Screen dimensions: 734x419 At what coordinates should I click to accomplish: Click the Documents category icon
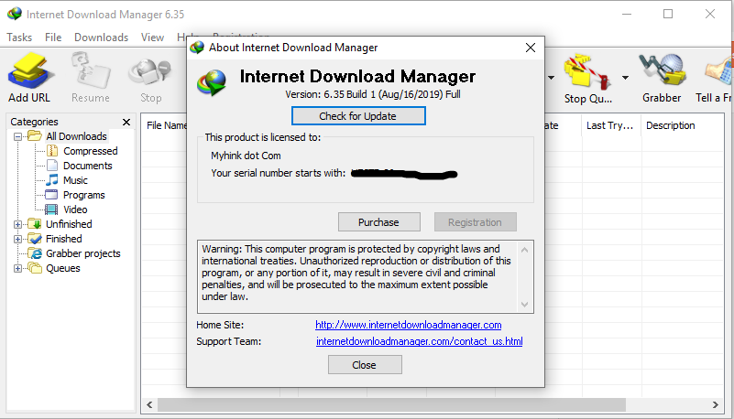52,166
